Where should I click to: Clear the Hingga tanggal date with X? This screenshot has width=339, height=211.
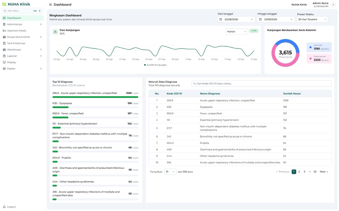[x=292, y=19]
